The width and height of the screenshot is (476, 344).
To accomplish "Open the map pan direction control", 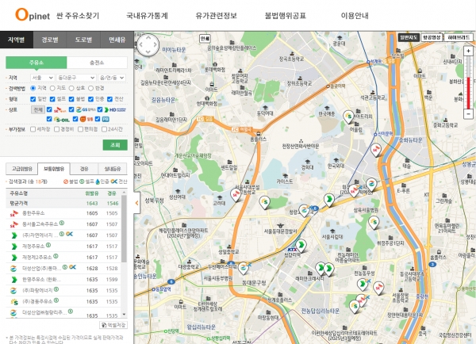I will 148,45.
